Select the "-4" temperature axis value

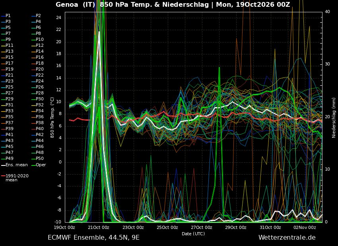[58, 186]
